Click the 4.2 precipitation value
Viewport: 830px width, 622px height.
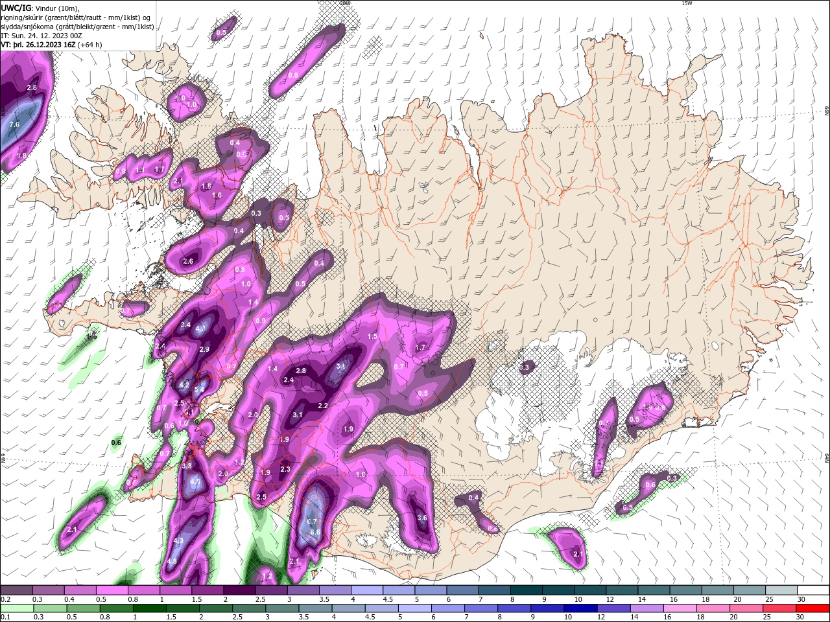click(x=184, y=385)
